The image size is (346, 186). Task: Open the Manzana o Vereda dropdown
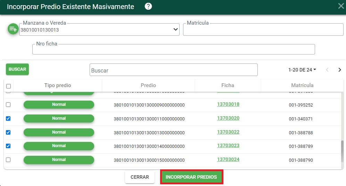(175, 30)
